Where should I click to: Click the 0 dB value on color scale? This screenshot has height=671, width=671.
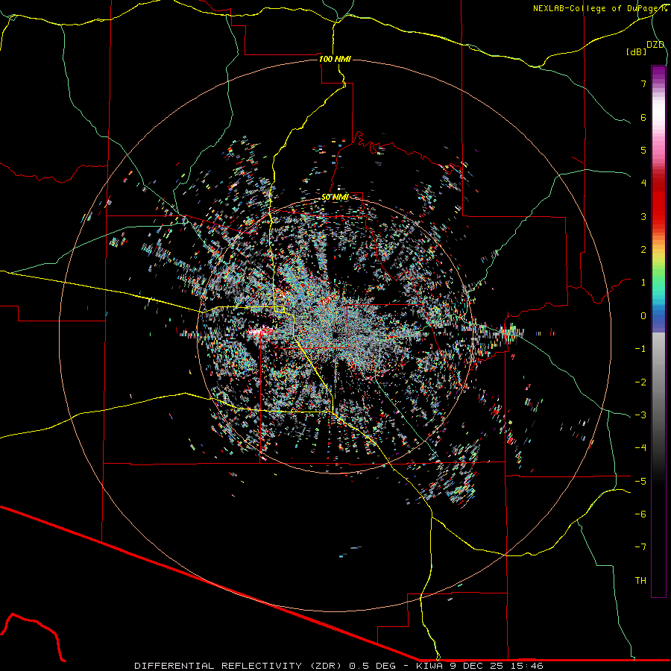coord(643,316)
